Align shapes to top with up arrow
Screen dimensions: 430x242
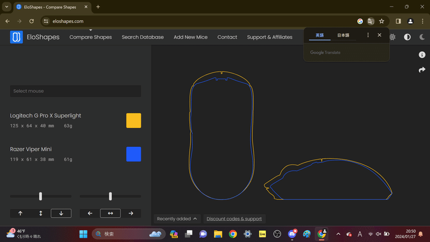click(x=20, y=213)
